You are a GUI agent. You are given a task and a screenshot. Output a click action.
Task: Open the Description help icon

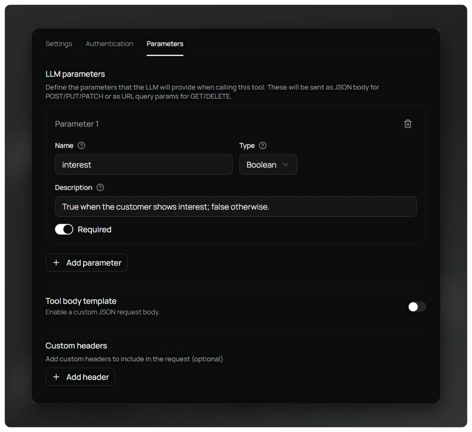(x=100, y=188)
